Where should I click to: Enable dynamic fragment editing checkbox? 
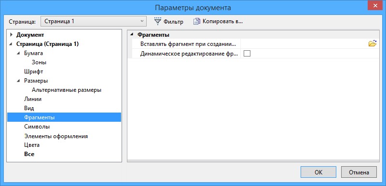(x=247, y=53)
